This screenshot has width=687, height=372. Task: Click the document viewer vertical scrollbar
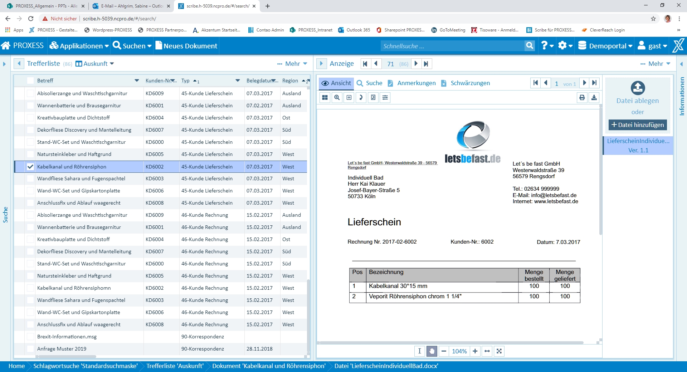pyautogui.click(x=600, y=172)
